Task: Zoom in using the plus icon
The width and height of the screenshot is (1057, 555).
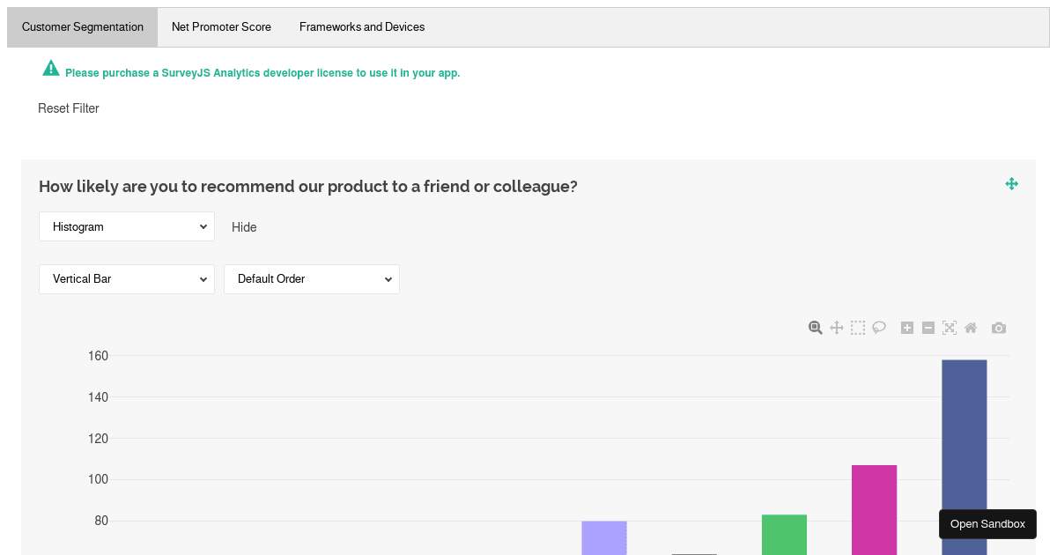Action: tap(907, 327)
